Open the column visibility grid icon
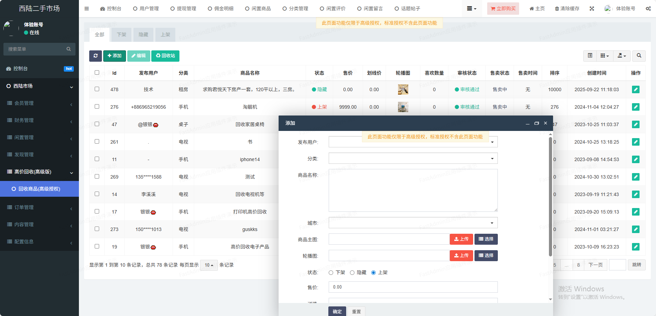Screen dimensions: 656x316 tap(605, 56)
